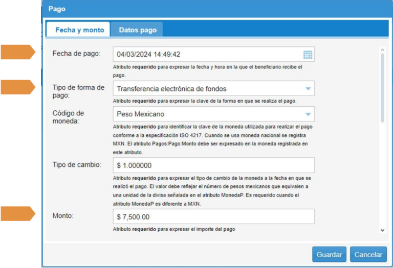Screen dimensions: 393x268
Task: Click the vertical scrollbar thumb
Action: point(382,87)
